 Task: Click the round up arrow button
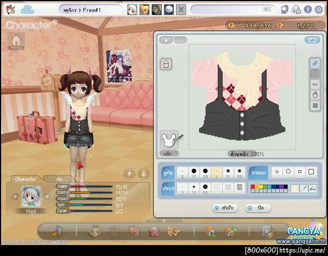tap(130, 174)
